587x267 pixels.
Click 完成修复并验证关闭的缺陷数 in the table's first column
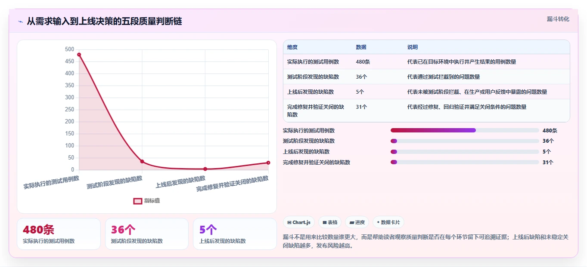click(x=316, y=111)
